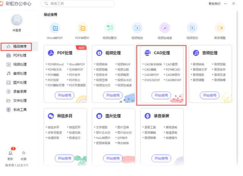
Task: Click the 音频合并 entry
Action: [220, 70]
